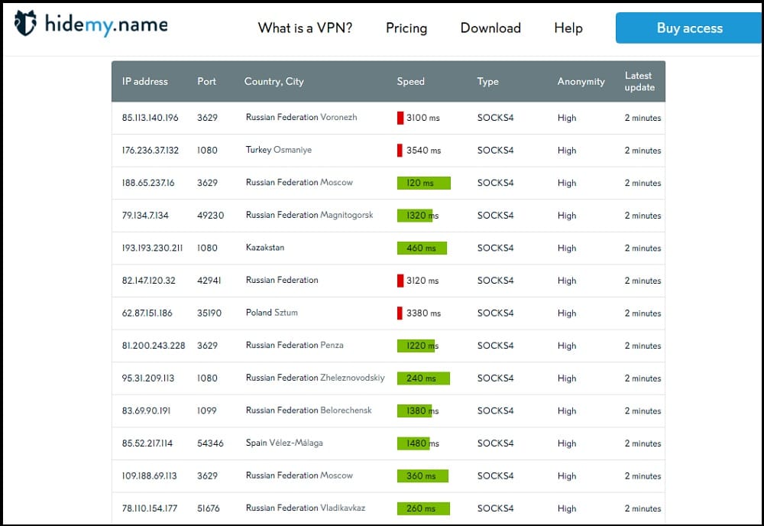Viewport: 764px width, 526px height.
Task: Select IP address 176.236.37.132
Action: point(150,150)
